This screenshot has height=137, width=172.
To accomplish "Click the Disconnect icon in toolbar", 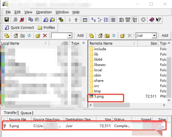I will 22,20.
